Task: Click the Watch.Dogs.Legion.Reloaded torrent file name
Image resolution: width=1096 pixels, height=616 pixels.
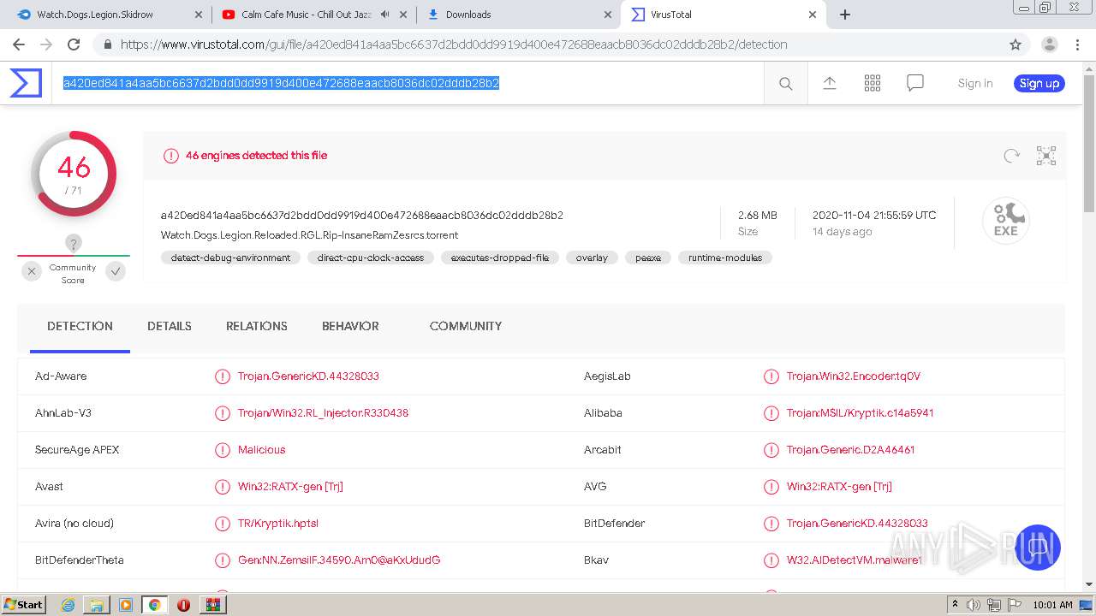Action: coord(309,235)
